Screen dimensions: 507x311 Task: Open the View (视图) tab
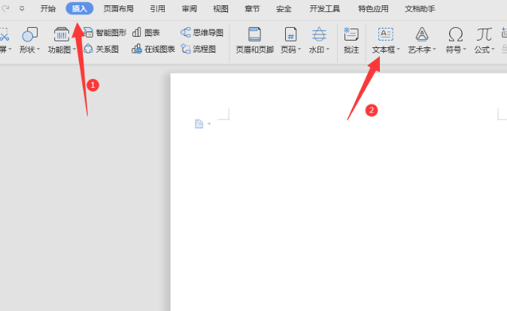coord(220,9)
